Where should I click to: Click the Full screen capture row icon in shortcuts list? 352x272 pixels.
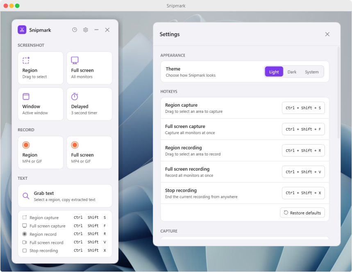point(25,226)
